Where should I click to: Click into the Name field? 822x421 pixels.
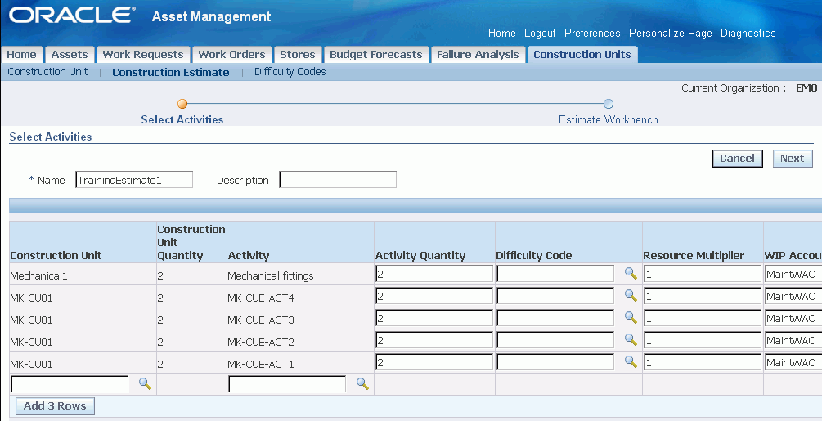[x=134, y=180]
